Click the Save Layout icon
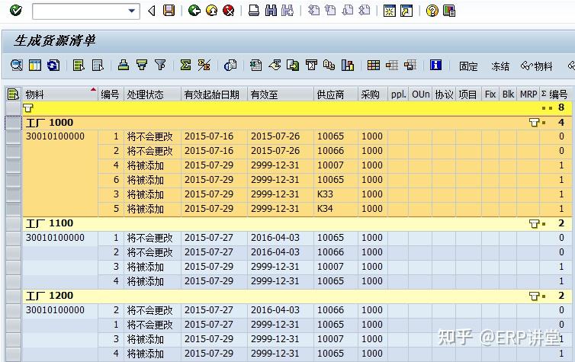575x362 pixels. [410, 66]
